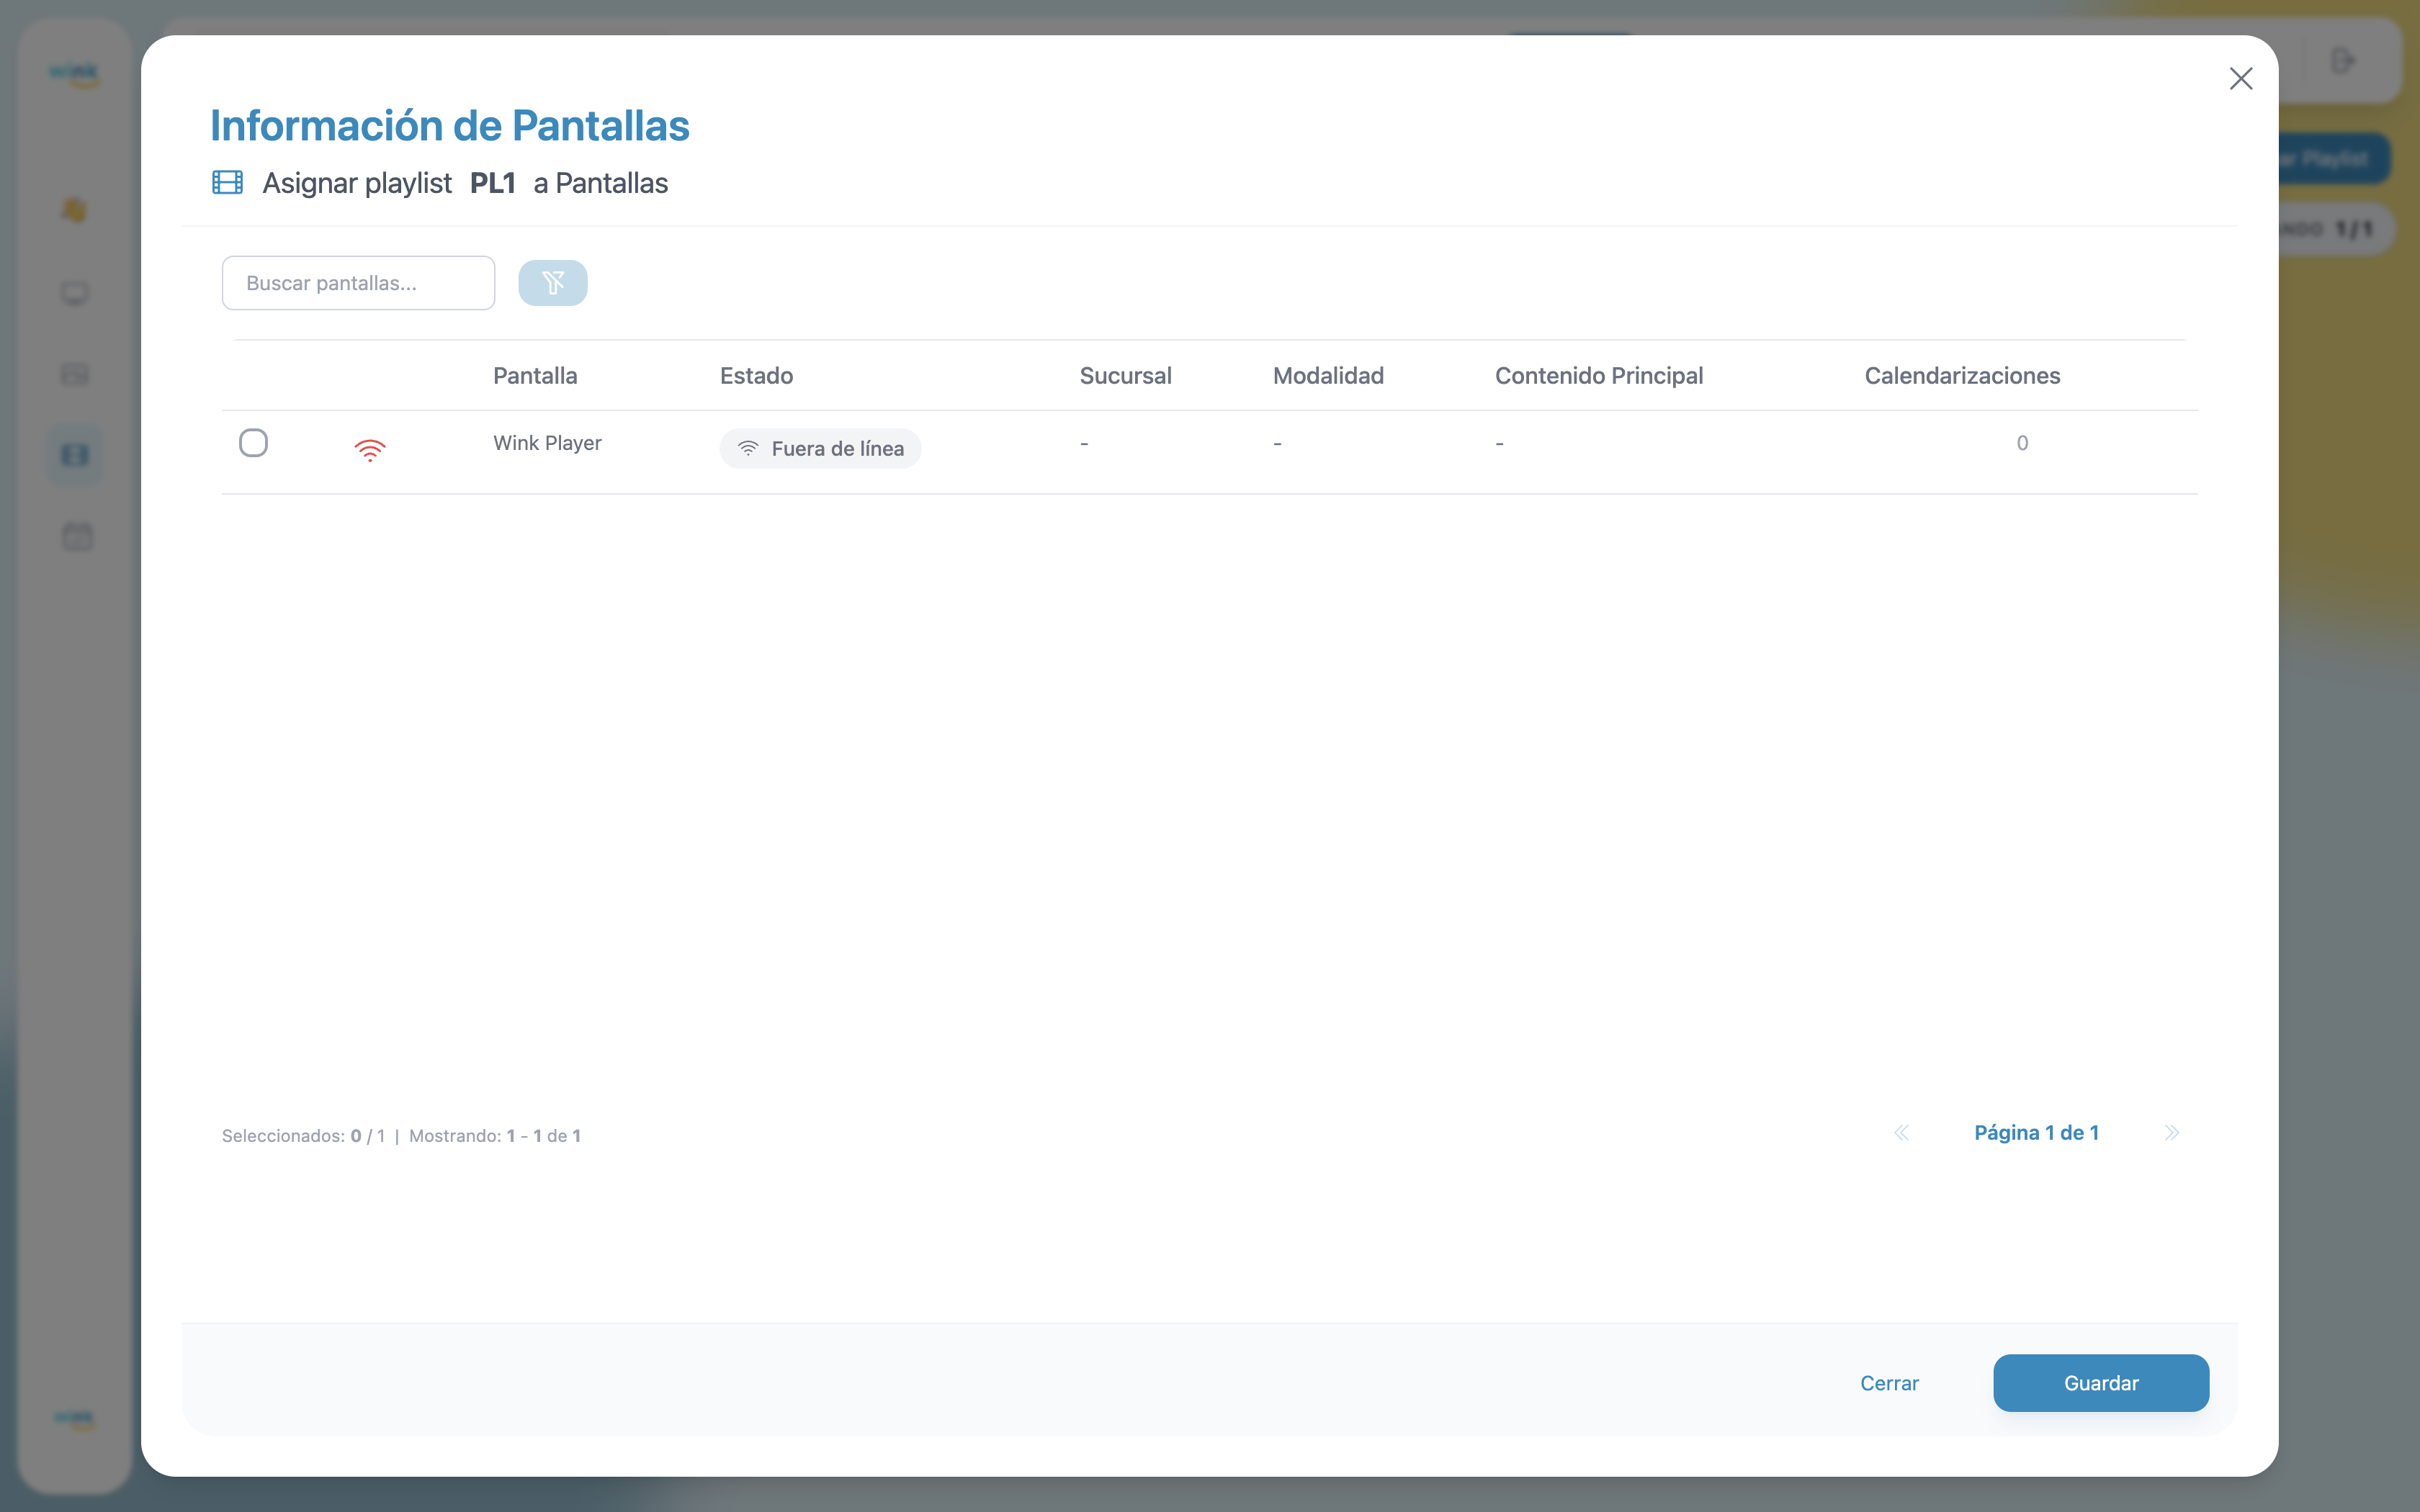Screen dimensions: 2420x1512
Task: Go to last page with double-right chevron
Action: click(2171, 1133)
